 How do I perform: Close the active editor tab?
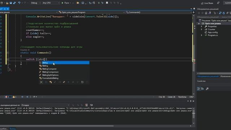[x=8, y=9]
